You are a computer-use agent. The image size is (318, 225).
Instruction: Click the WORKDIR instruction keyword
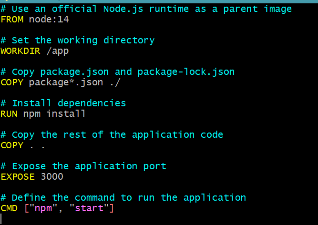click(x=21, y=51)
